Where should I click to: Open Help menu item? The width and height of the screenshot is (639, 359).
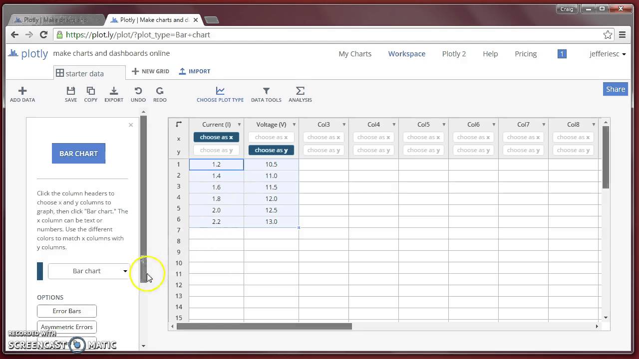click(x=490, y=54)
